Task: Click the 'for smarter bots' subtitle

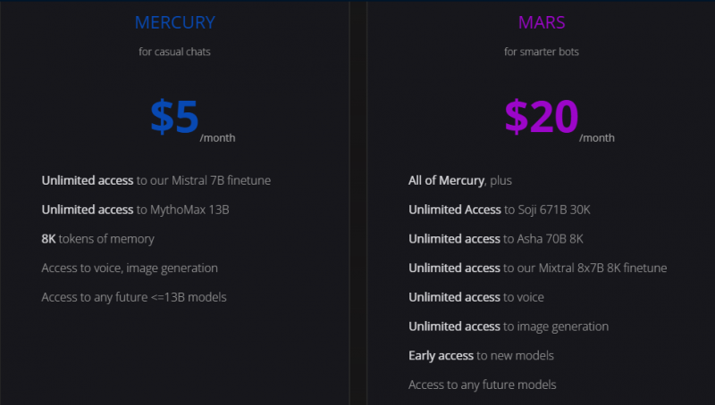Action: click(542, 52)
